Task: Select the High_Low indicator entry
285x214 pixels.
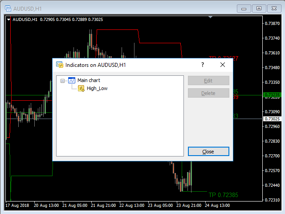Action: (97, 88)
